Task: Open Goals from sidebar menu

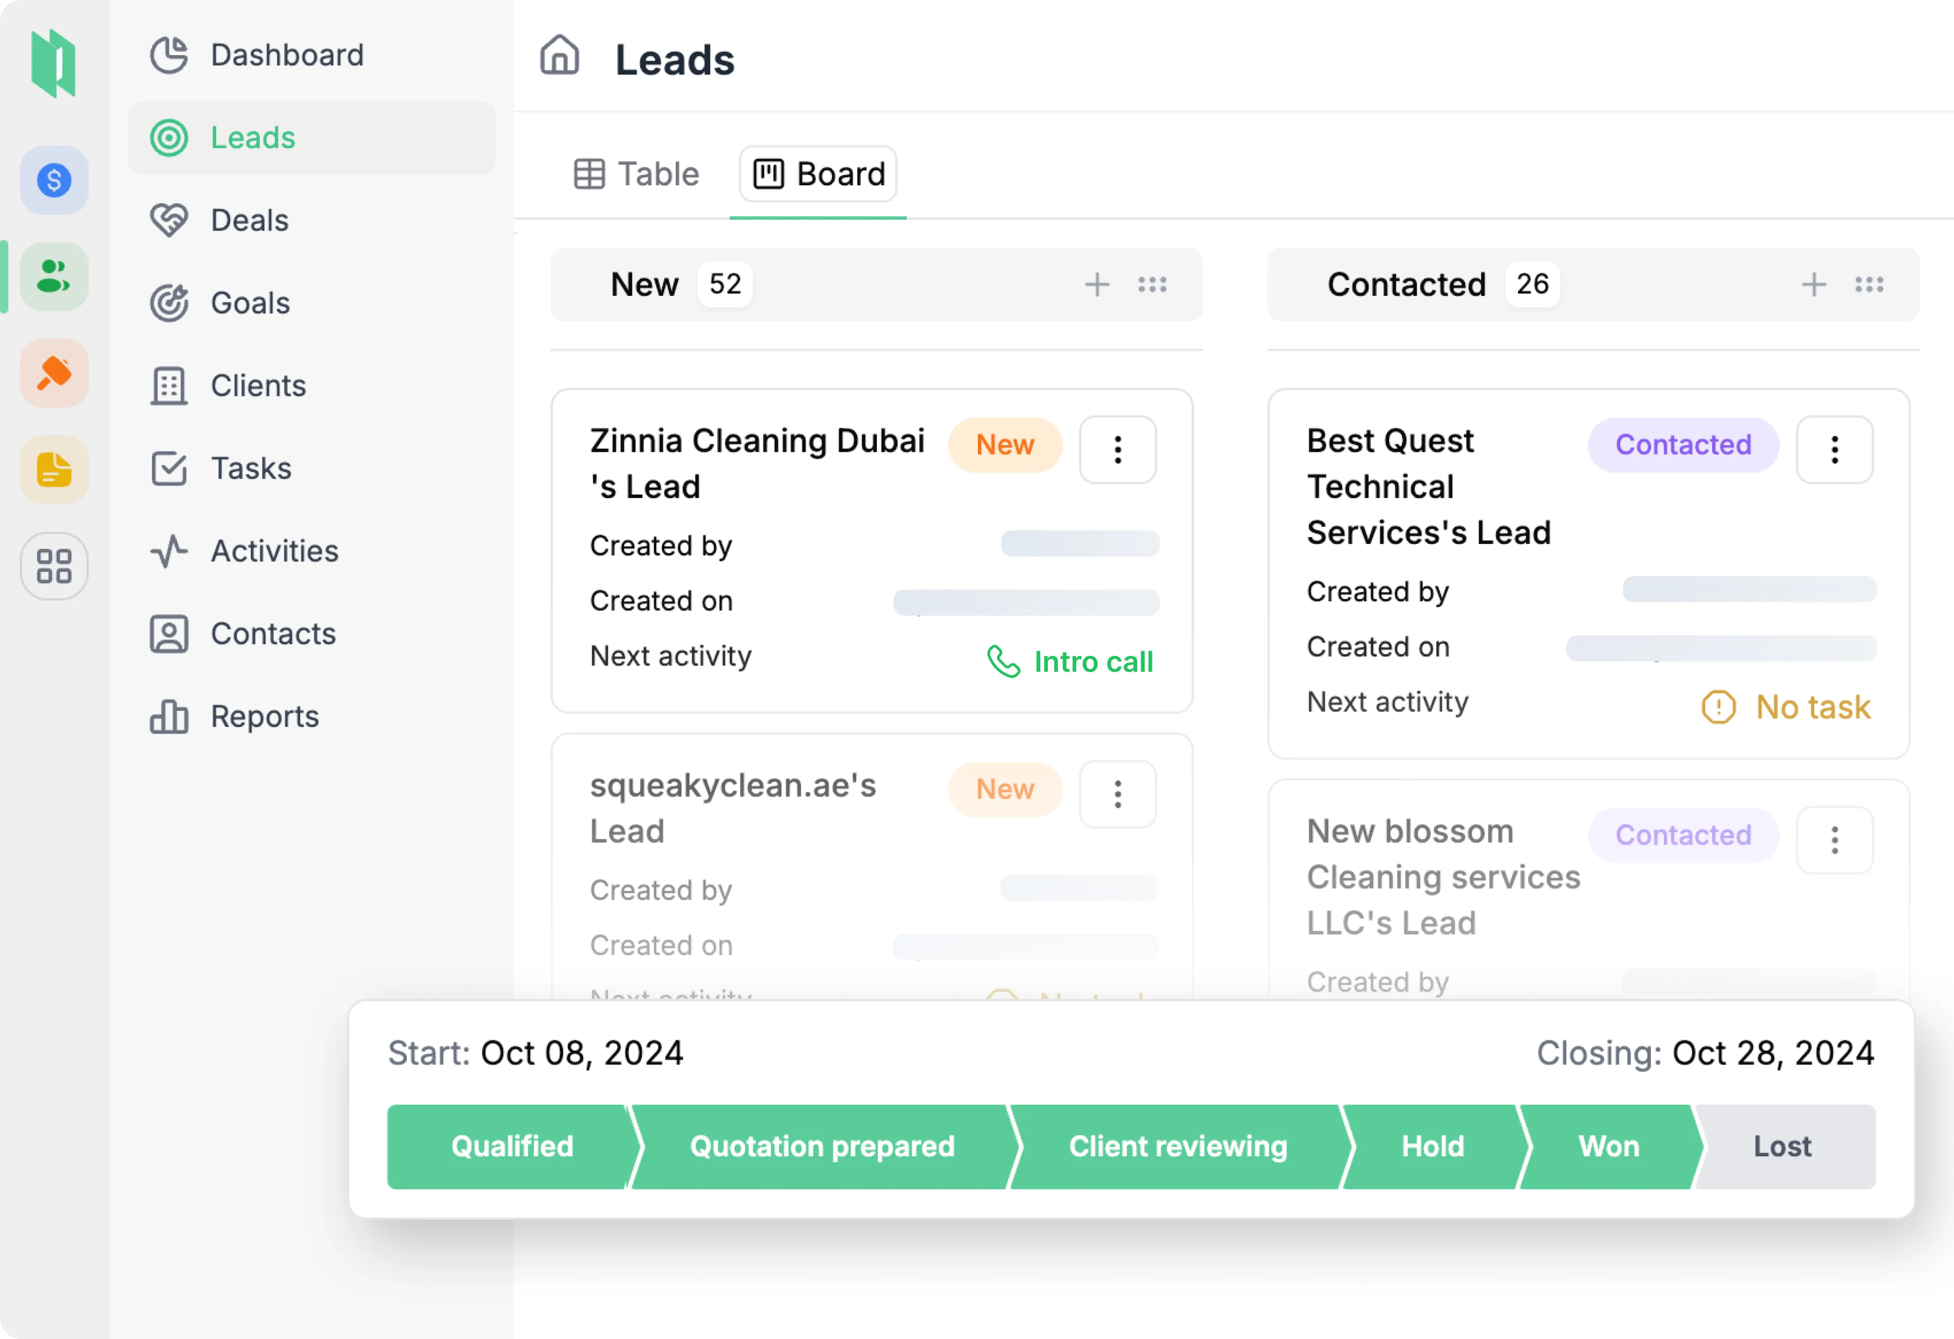Action: coord(311,303)
